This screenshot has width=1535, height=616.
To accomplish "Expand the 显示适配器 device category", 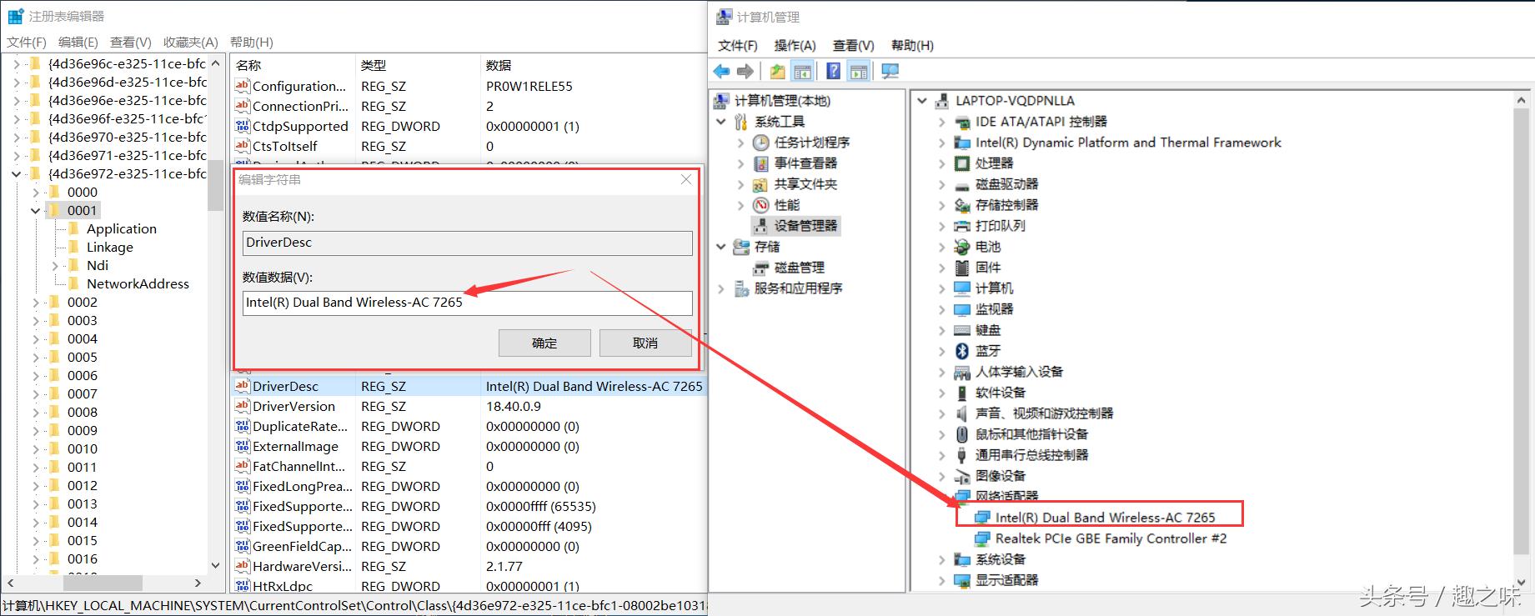I will coord(942,580).
